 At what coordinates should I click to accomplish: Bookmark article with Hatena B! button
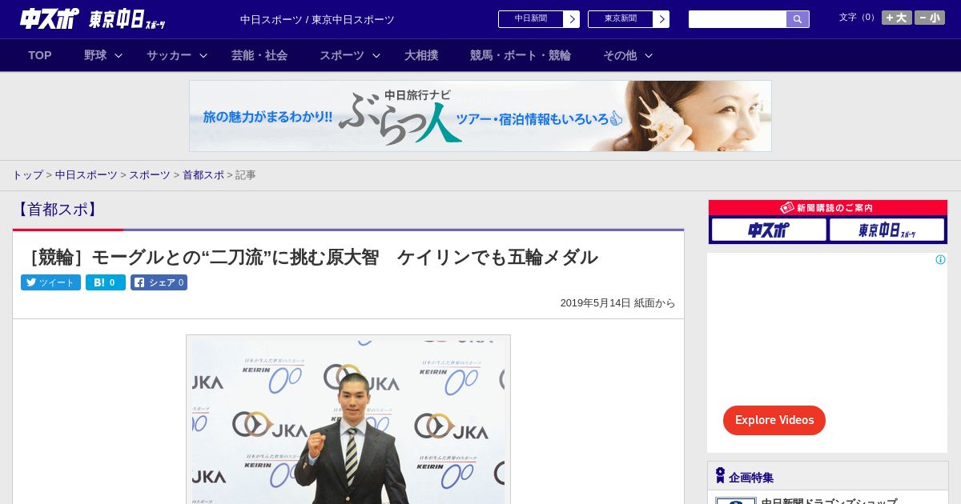point(106,282)
